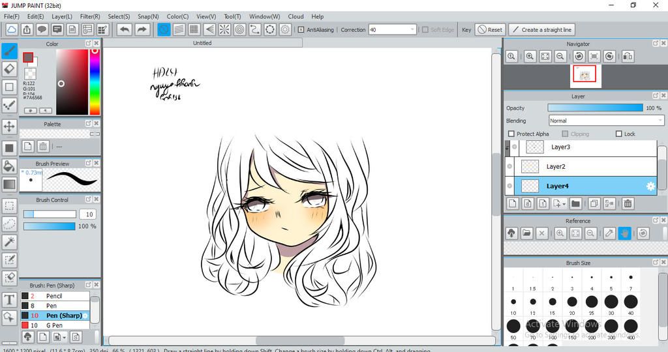Screen dimensions: 668x352
Task: Select the Gradient tool
Action: coord(9,184)
